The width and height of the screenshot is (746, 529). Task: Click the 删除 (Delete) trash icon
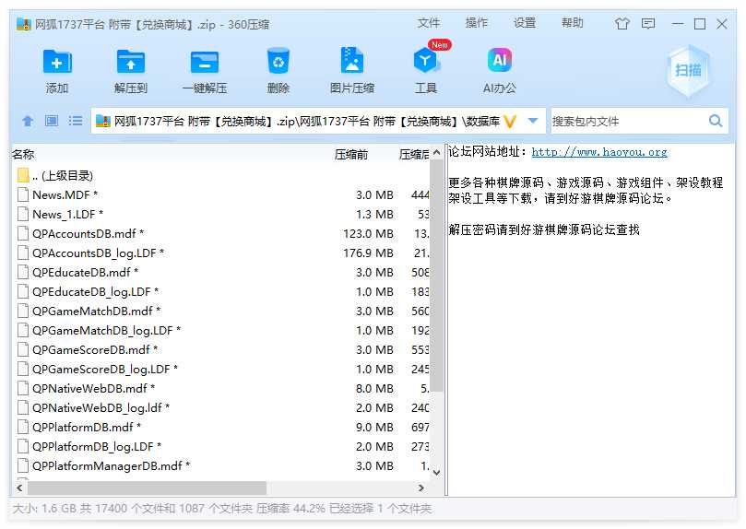(x=278, y=61)
